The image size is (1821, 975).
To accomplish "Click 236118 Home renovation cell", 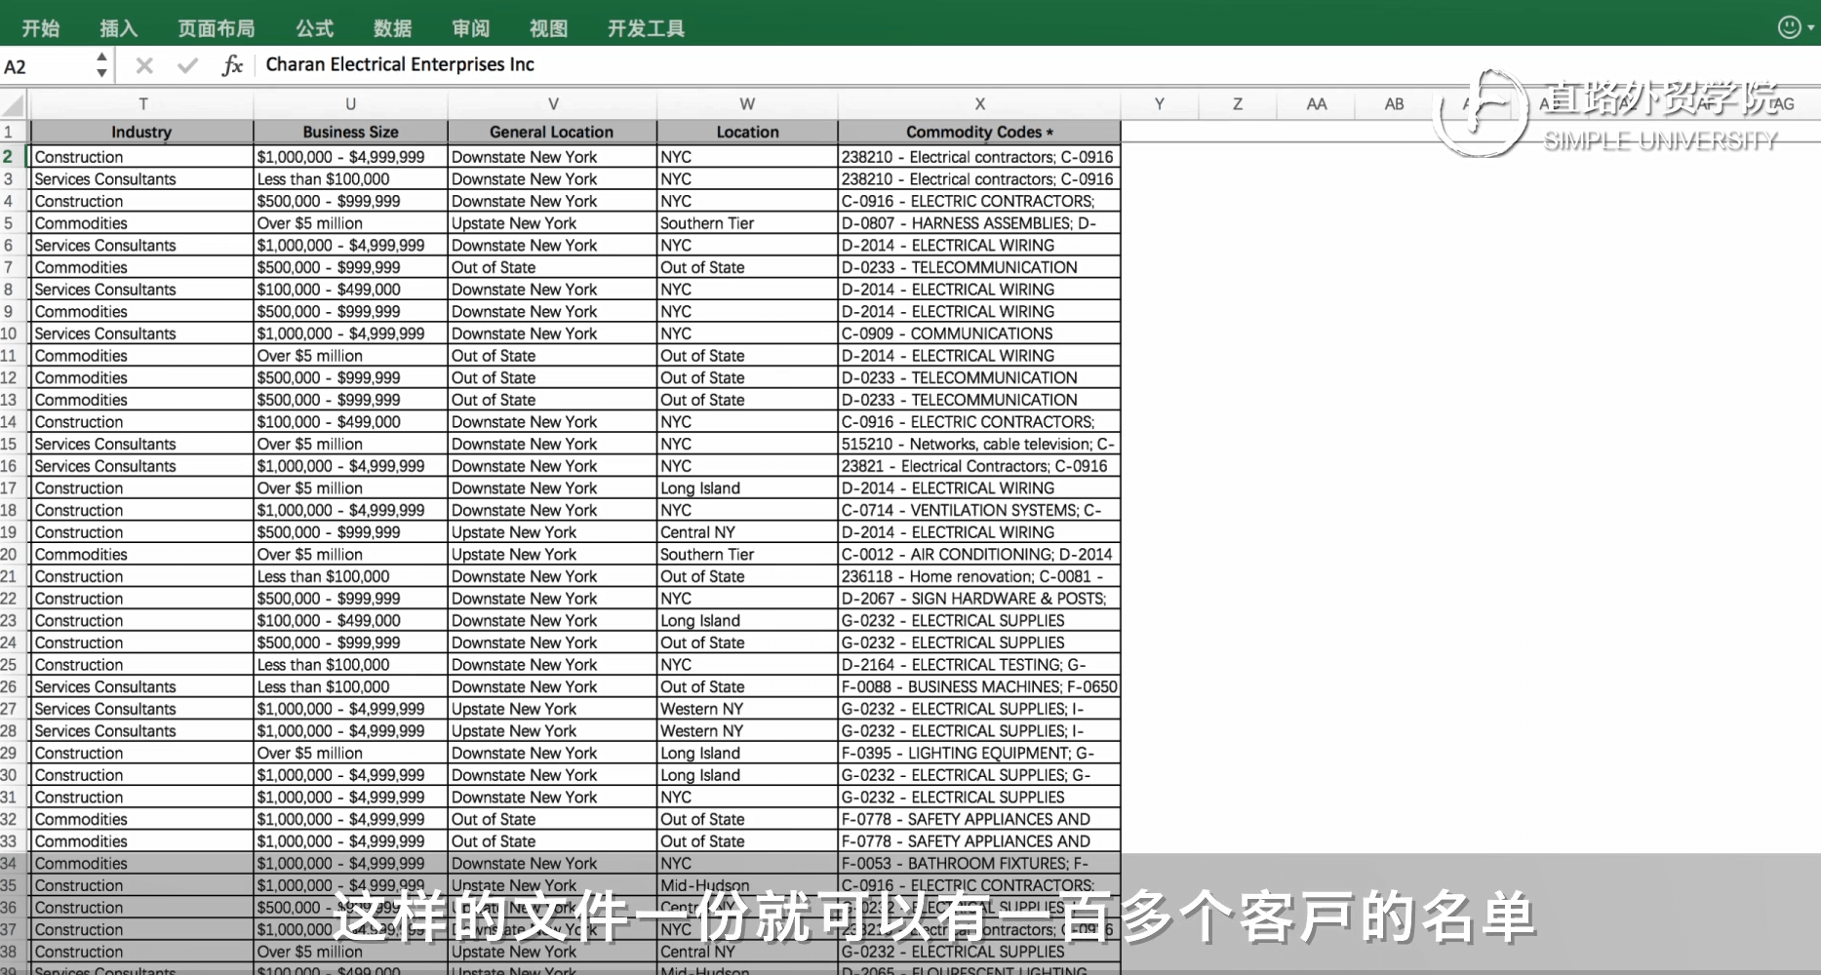I will click(979, 576).
